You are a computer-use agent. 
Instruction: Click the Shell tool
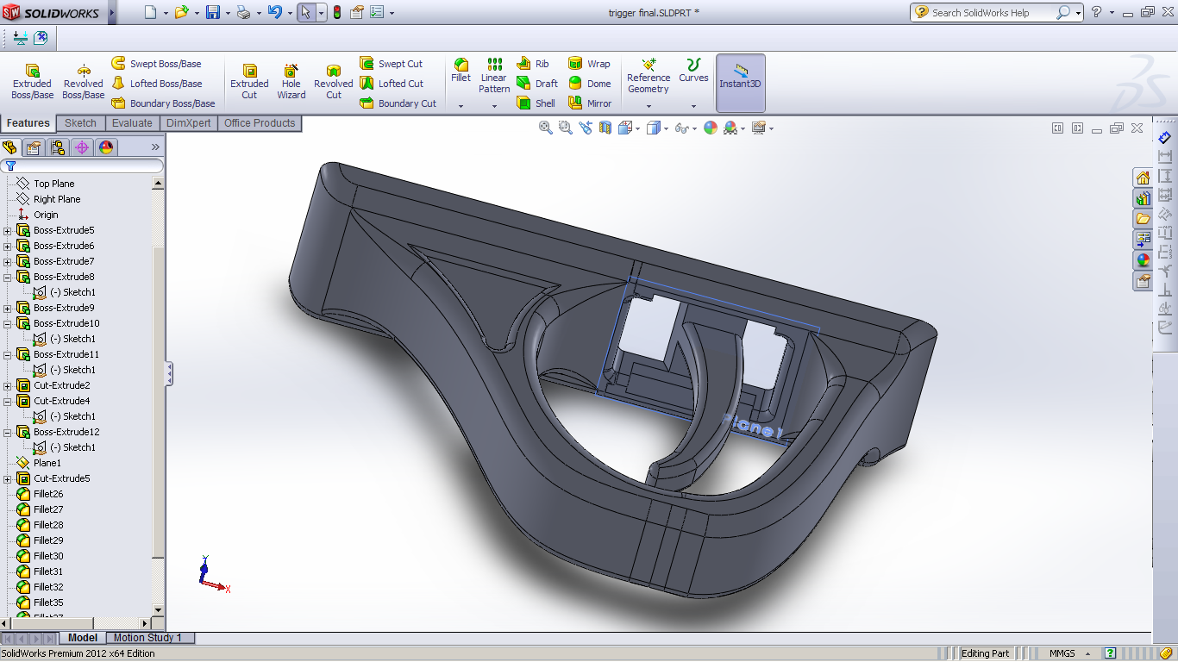[536, 103]
